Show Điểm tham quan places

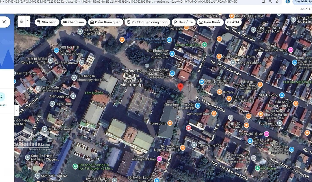click(105, 22)
